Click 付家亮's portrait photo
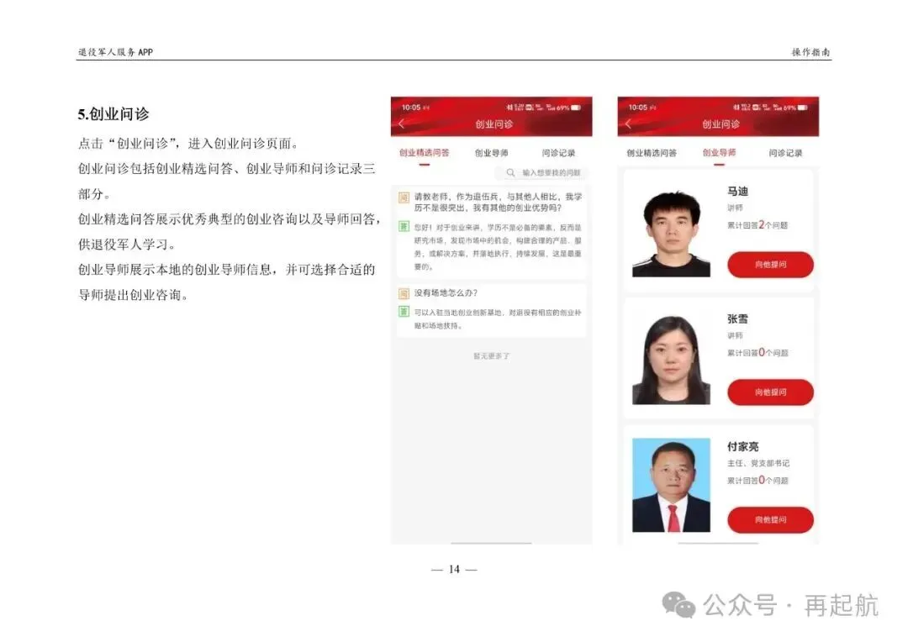908x642 pixels. [x=671, y=485]
